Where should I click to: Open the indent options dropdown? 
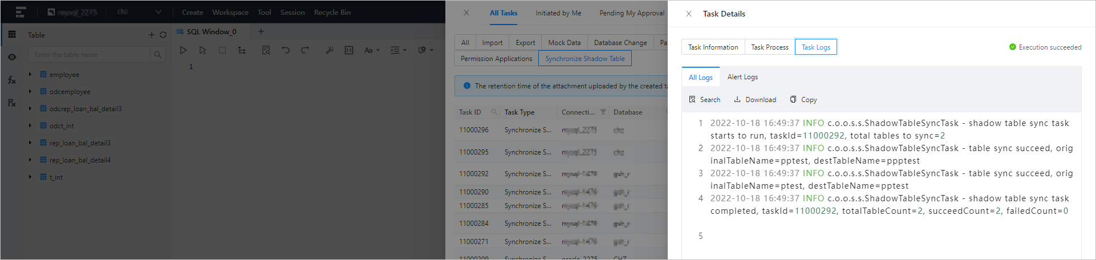(x=398, y=50)
